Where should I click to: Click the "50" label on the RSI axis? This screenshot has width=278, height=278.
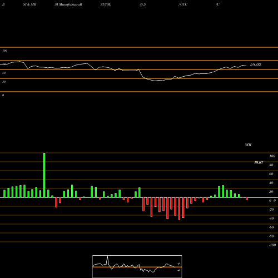(4, 73)
